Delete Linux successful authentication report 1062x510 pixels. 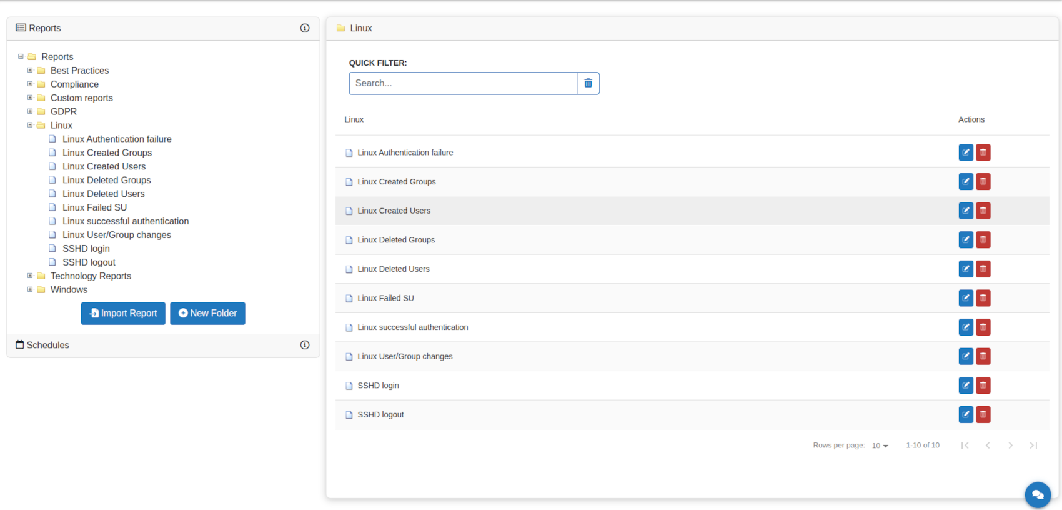983,327
